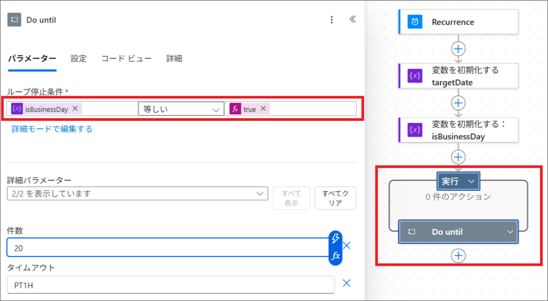Open the Do until more options menu
Viewport: 548px width, 301px height.
pyautogui.click(x=332, y=20)
